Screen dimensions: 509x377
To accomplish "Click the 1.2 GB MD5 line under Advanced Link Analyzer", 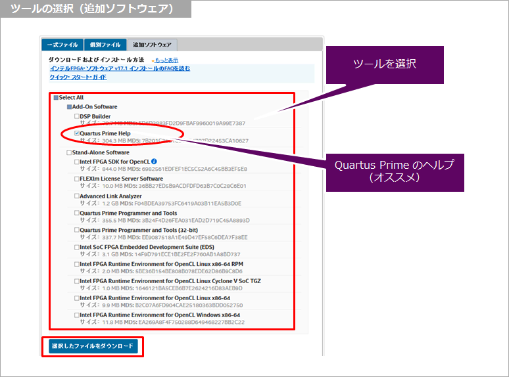I will point(160,203).
